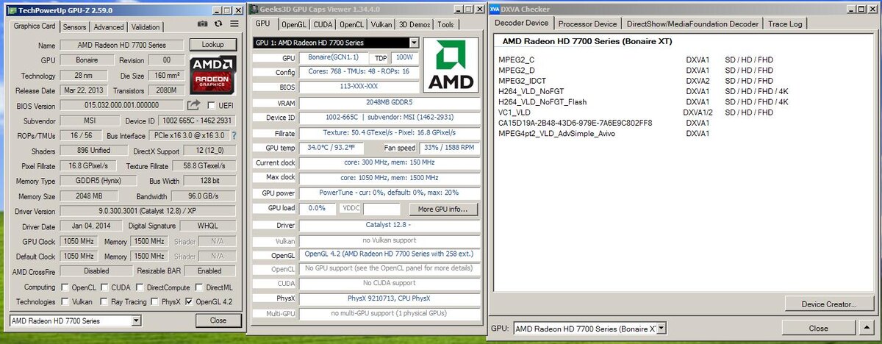Toggle the PhysX checkbox in GPU-Z

tap(155, 302)
